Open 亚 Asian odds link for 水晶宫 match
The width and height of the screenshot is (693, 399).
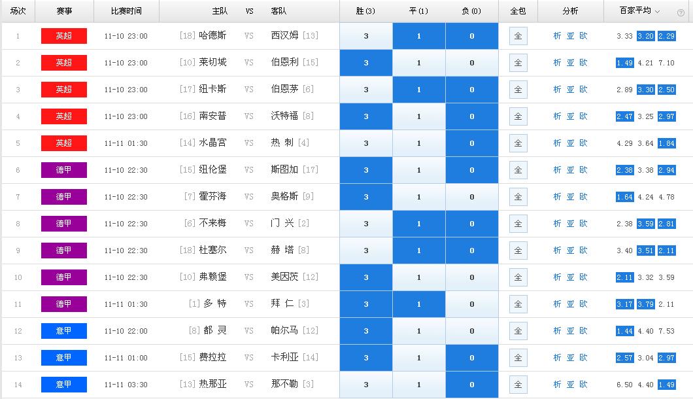coord(570,143)
